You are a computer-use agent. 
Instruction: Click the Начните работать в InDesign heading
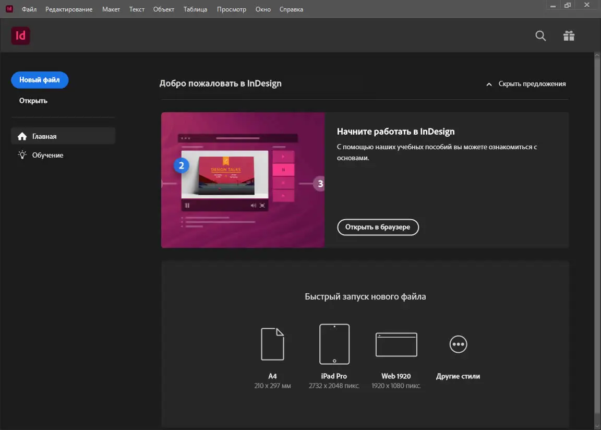(395, 132)
